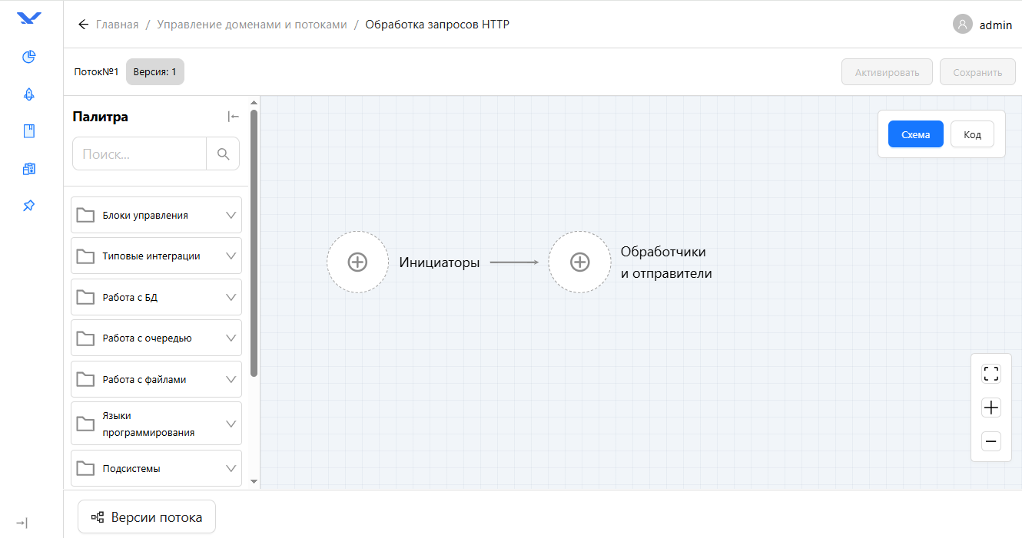The image size is (1022, 538).
Task: Click the search magnifier icon in palette
Action: pos(223,153)
